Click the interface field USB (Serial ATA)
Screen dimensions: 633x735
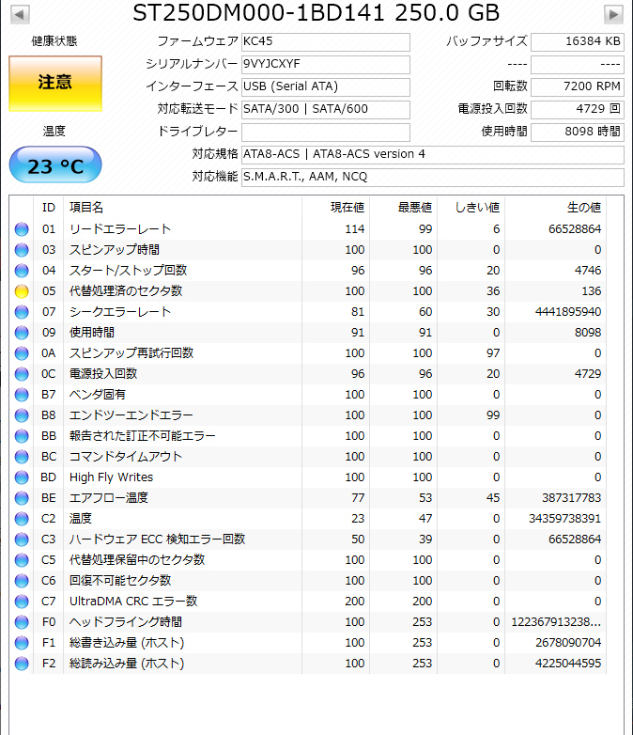[326, 86]
